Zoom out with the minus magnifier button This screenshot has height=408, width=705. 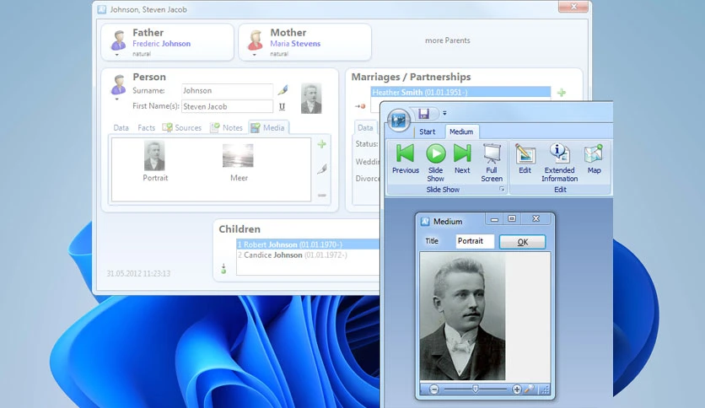point(434,389)
